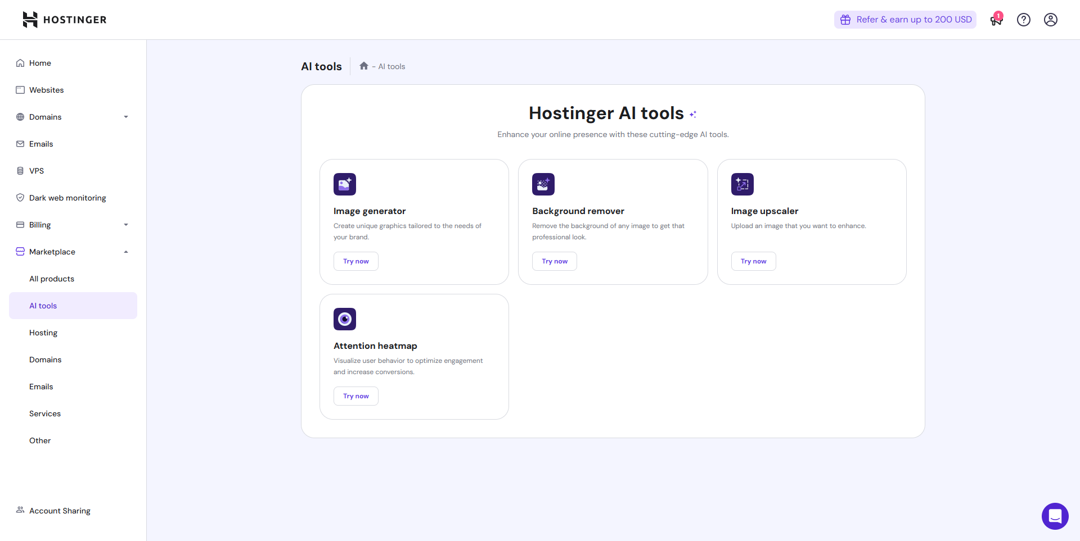Open the notifications megaphone icon

coord(996,20)
